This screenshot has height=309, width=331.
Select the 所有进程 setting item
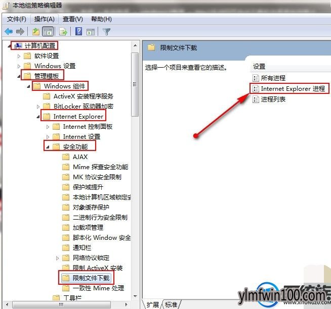tap(269, 78)
